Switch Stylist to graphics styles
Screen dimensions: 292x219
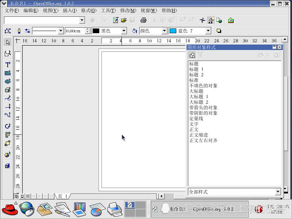192,55
